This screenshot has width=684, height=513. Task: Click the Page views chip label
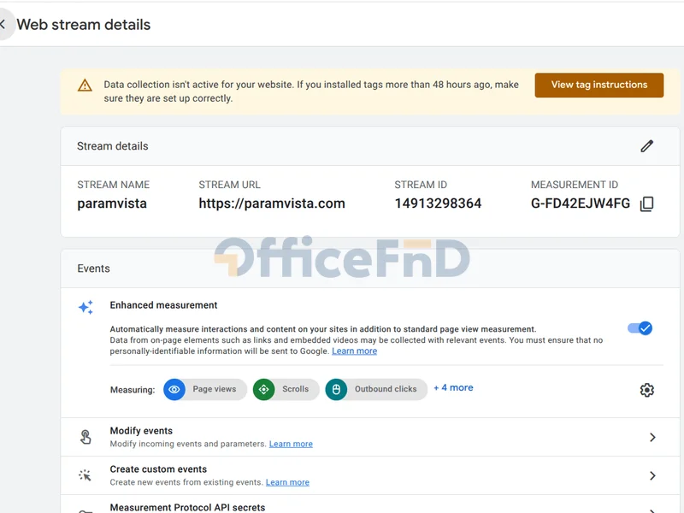[215, 389]
